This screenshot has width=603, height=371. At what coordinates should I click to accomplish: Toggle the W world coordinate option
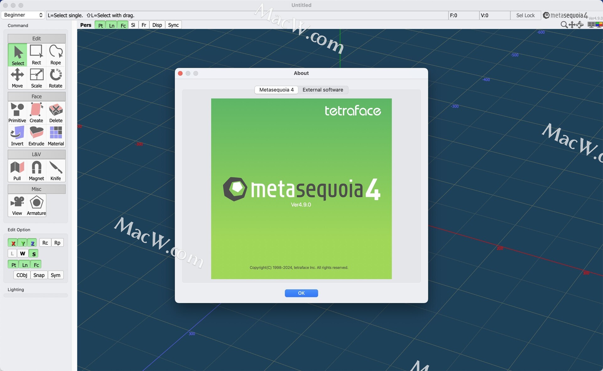[23, 254]
